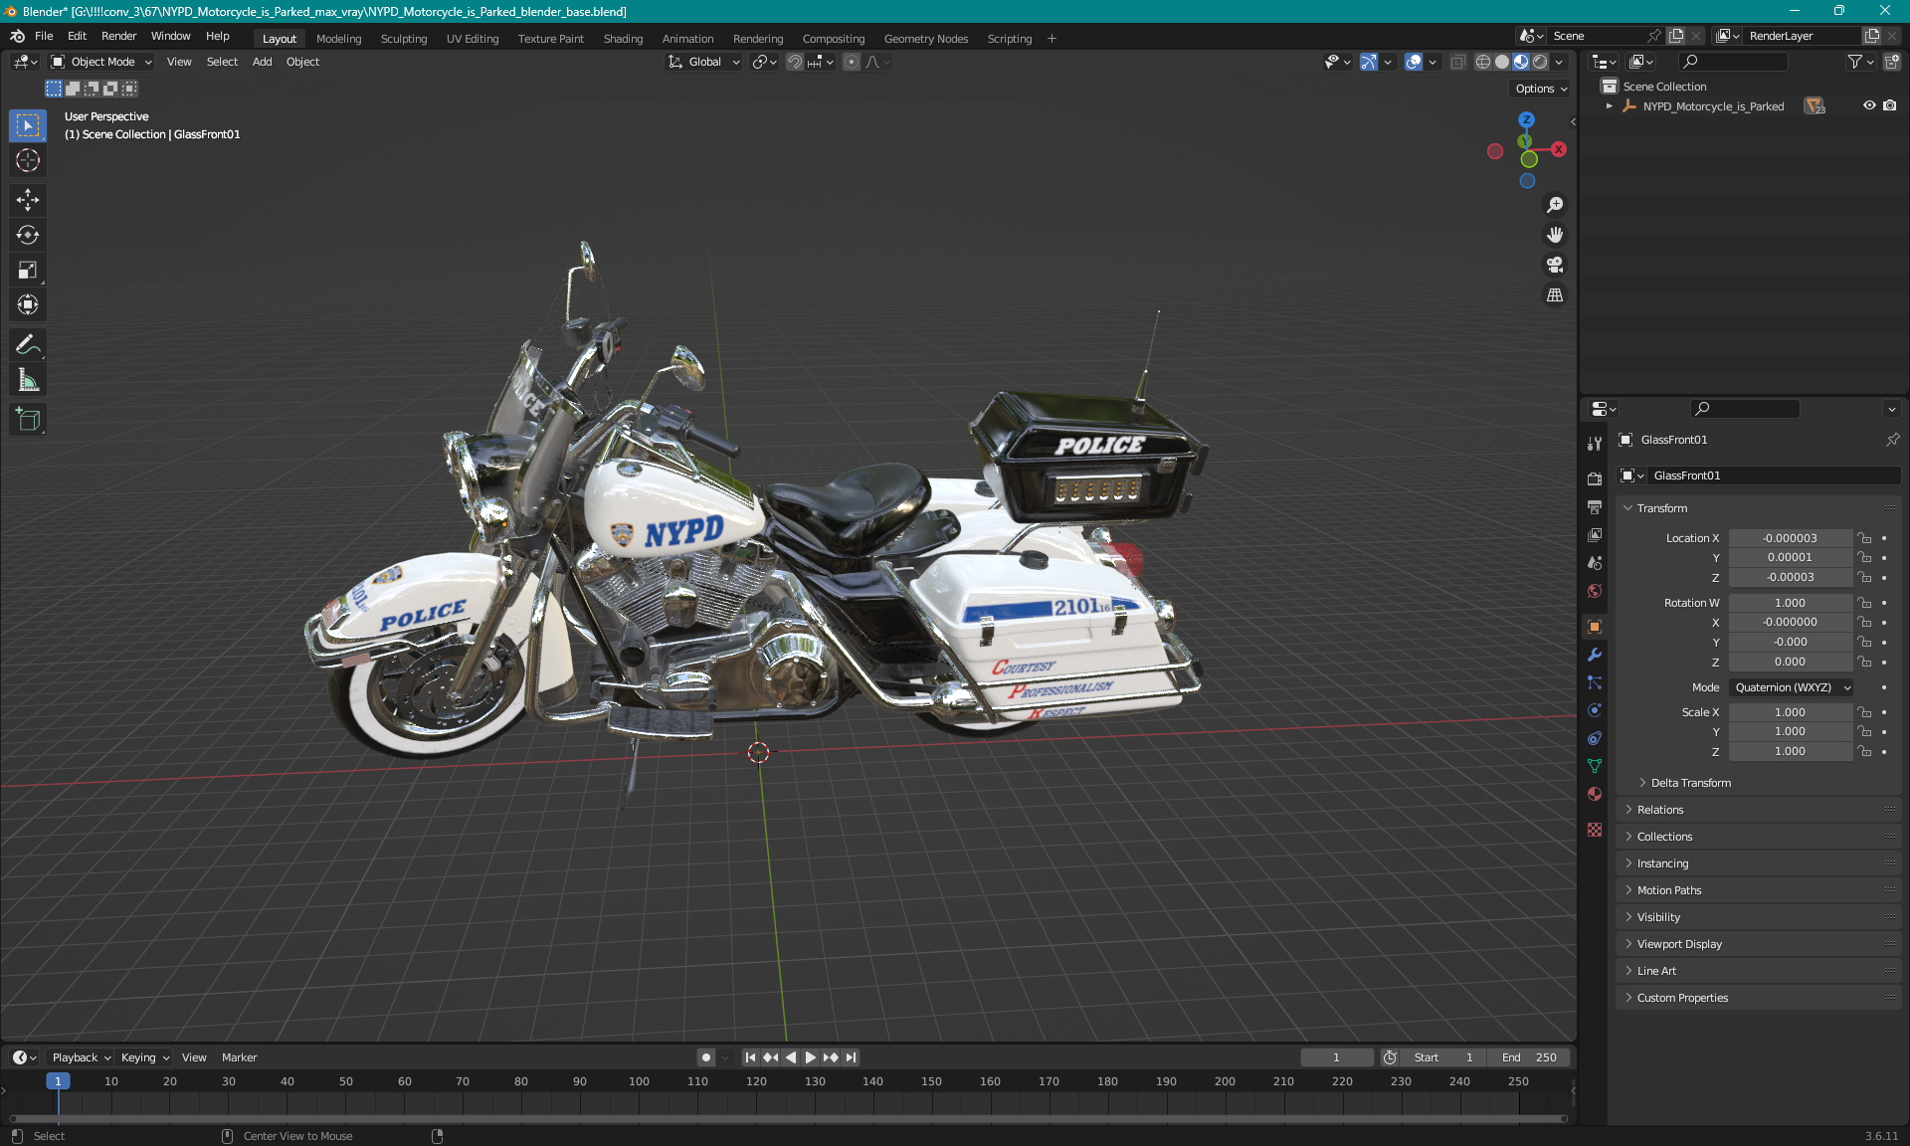Screen dimensions: 1910x1146
Task: Open the Texture properties tab
Action: pyautogui.click(x=1595, y=830)
